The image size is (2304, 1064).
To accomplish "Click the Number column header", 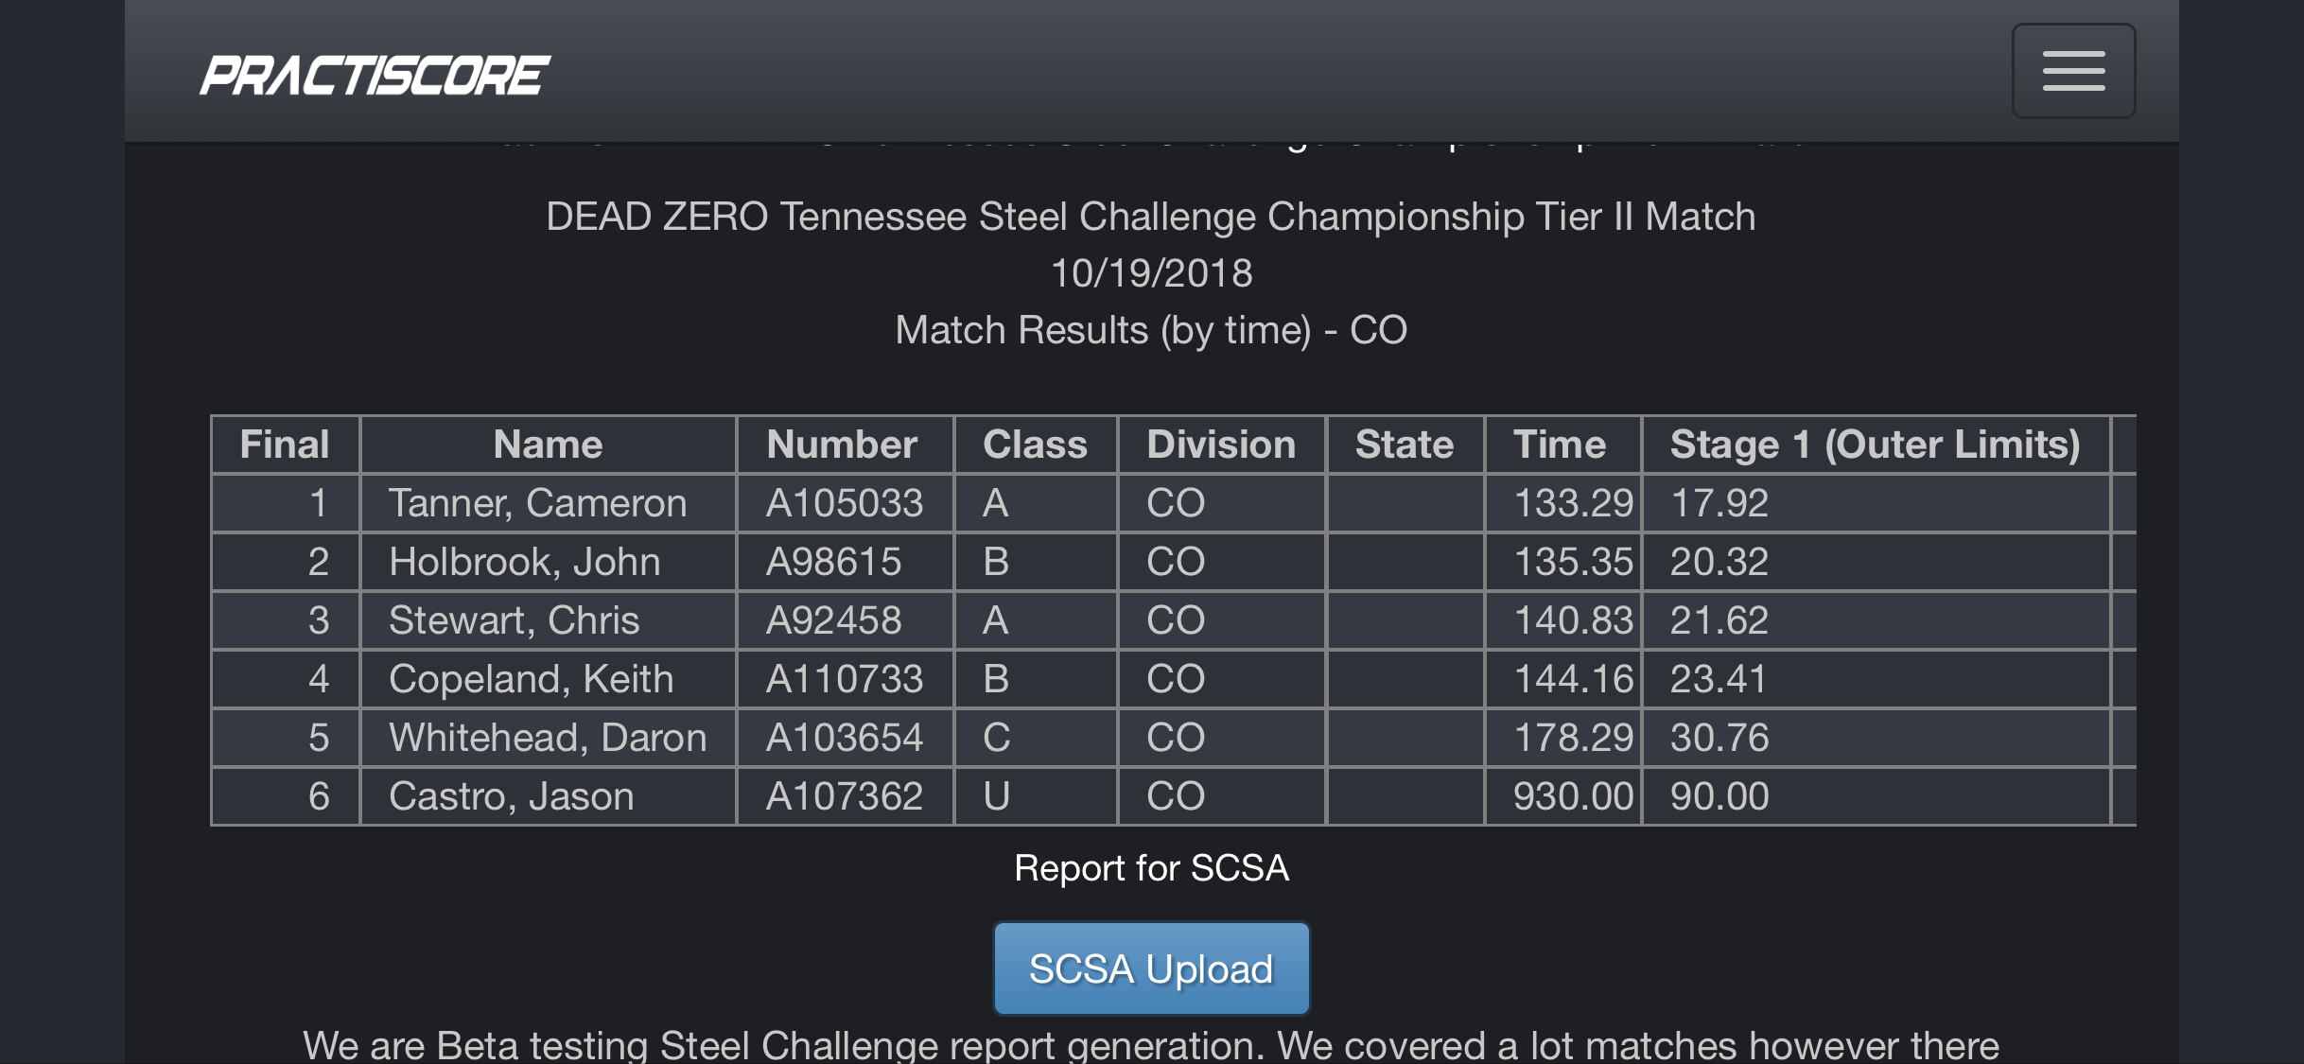I will click(842, 445).
